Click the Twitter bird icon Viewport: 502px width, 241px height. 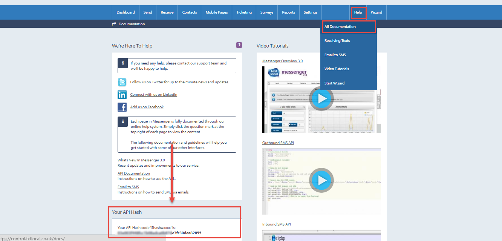(x=122, y=82)
